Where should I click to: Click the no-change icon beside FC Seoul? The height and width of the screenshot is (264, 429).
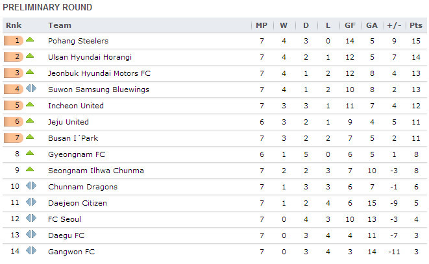[31, 219]
